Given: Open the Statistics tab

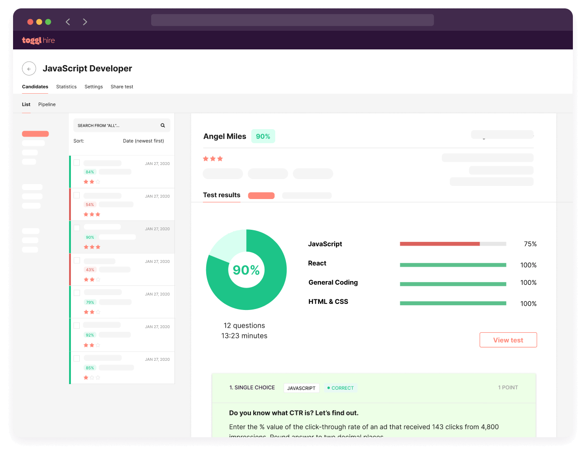Looking at the screenshot, I should tap(66, 87).
